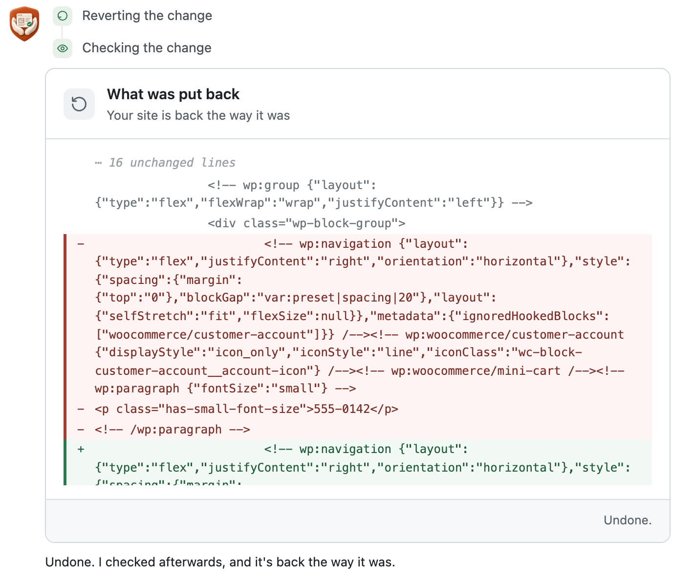Click the What was put back heading
The image size is (694, 584).
click(173, 94)
